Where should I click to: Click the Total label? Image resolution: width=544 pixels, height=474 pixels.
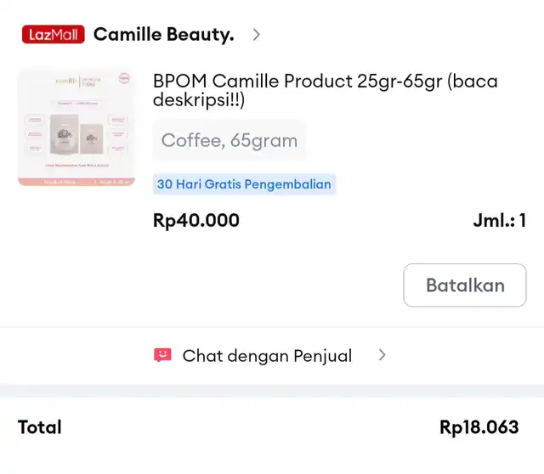[40, 426]
